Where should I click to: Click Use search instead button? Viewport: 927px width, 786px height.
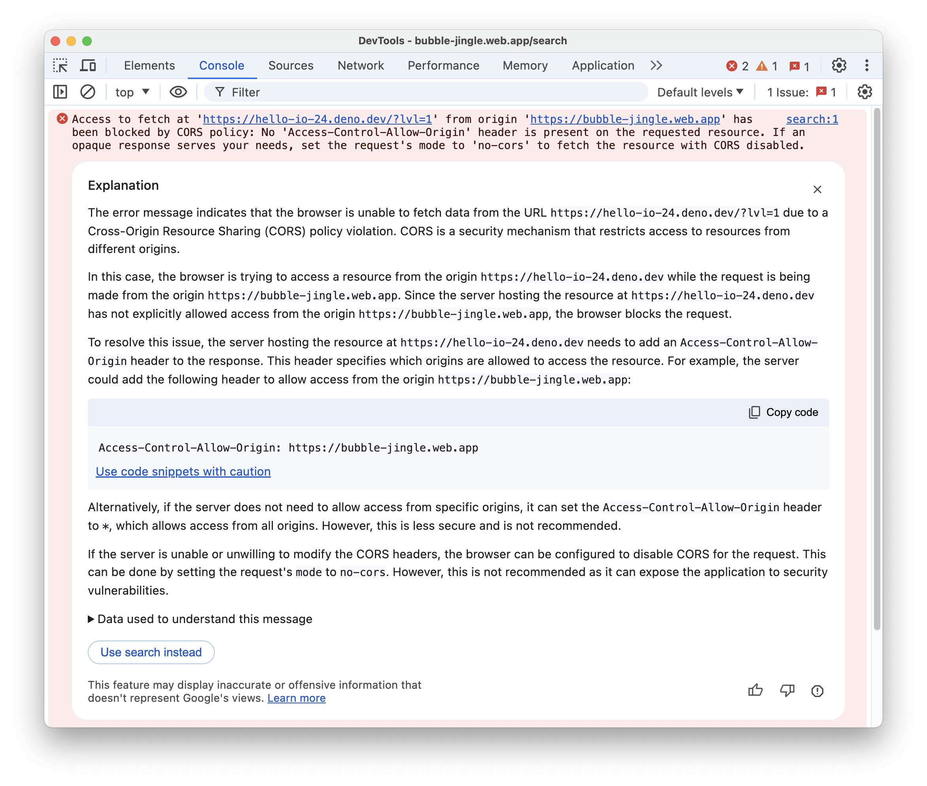150,652
